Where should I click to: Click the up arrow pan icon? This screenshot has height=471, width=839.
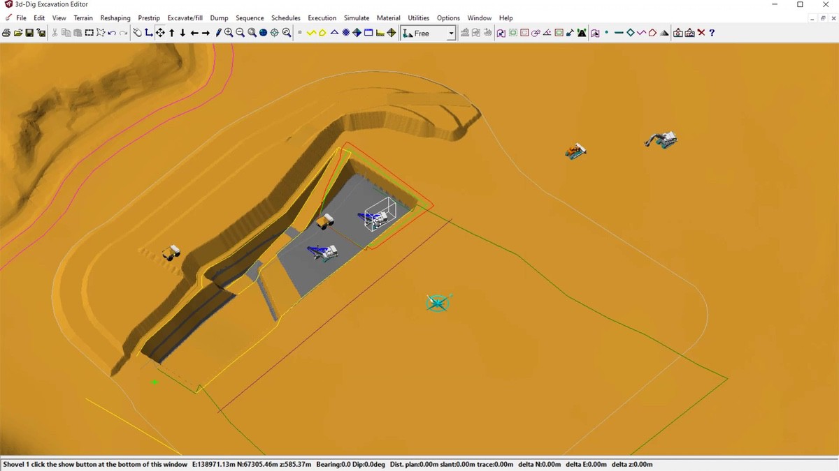(172, 33)
